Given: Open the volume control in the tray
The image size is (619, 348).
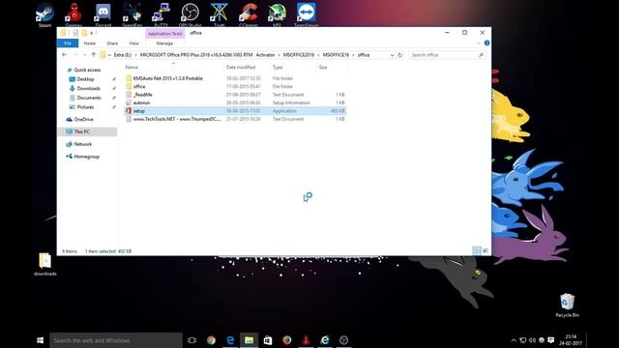Looking at the screenshot, I should (532, 340).
